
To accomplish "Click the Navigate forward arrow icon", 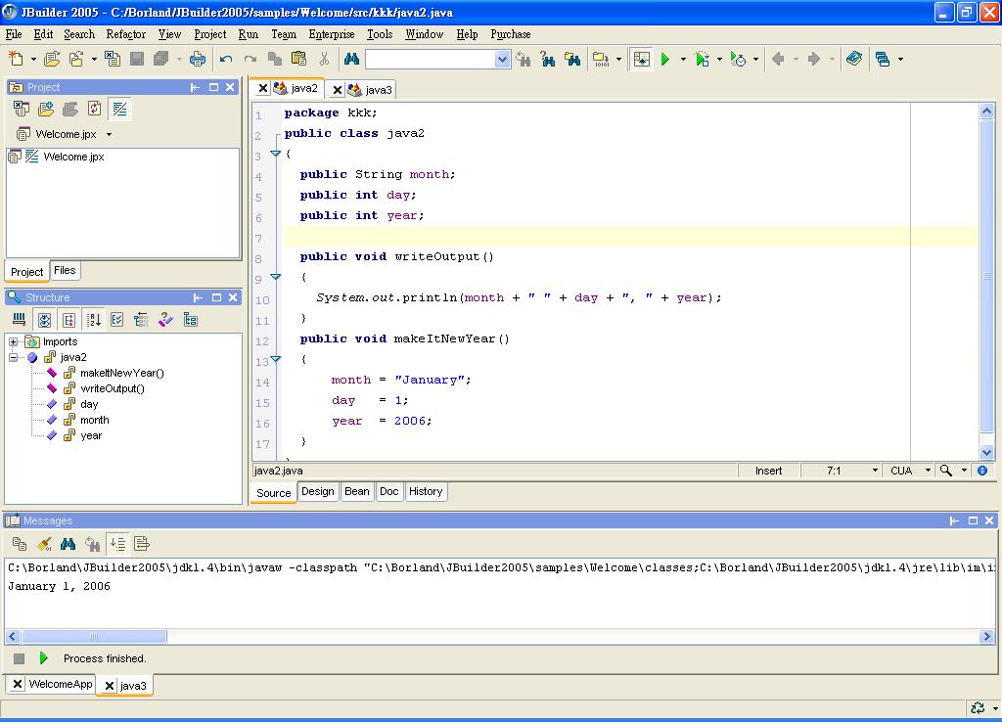I will 814,60.
